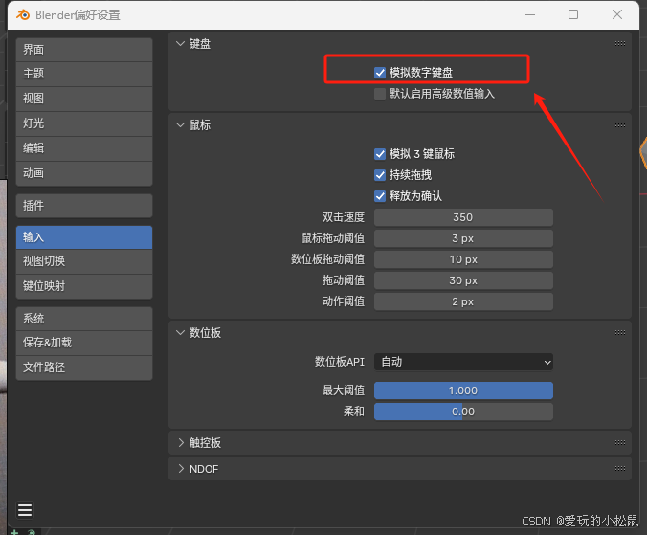The height and width of the screenshot is (535, 647).
Task: Open the 键位映射 preferences tab
Action: click(x=84, y=286)
